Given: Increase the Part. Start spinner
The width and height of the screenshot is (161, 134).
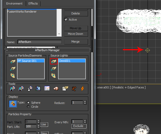Looking at the screenshot, I should pos(38,121).
